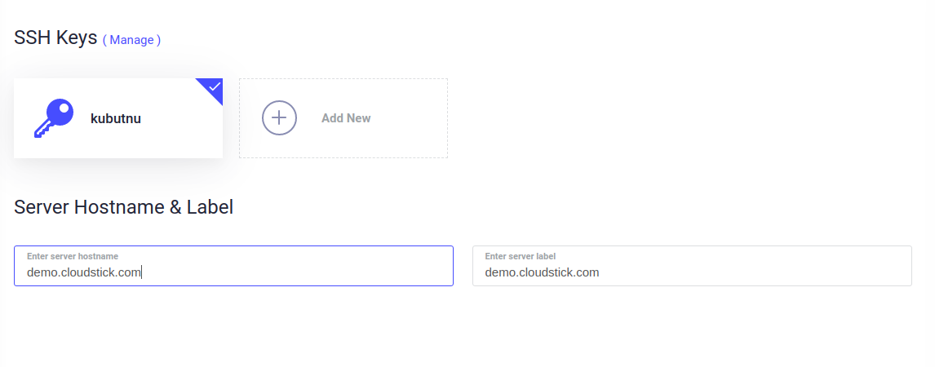Select the kubutnu key name label
This screenshot has width=935, height=367.
(x=116, y=118)
